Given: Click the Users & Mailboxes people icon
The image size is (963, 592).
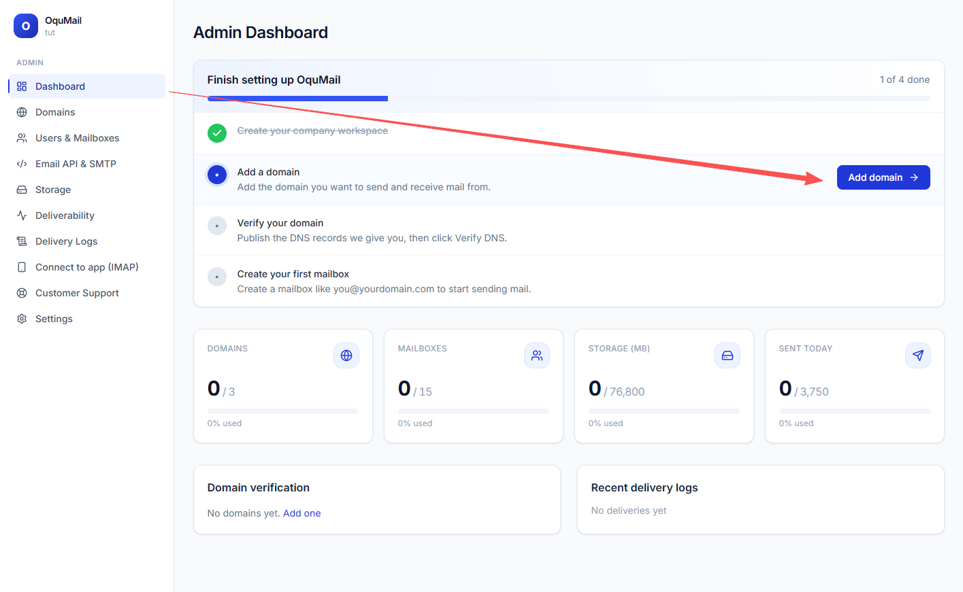Looking at the screenshot, I should [x=22, y=138].
